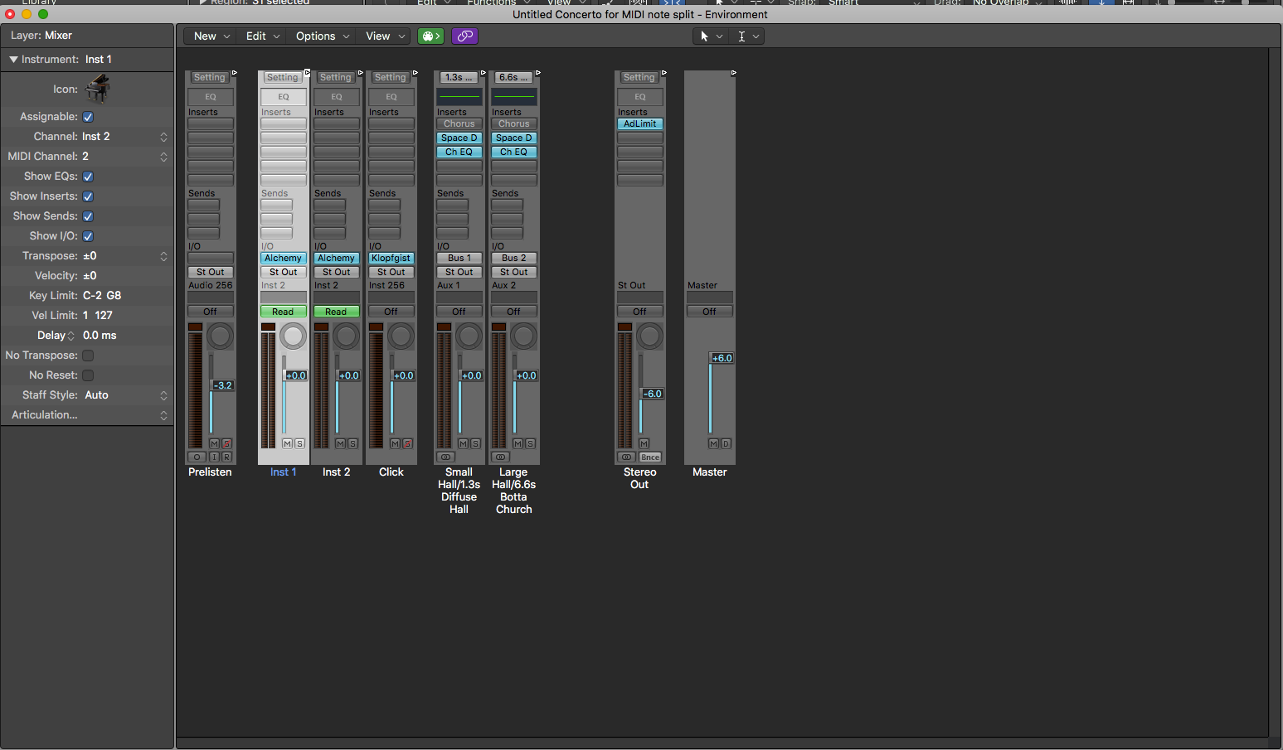Toggle the Assignable checkbox
1283x750 pixels.
88,117
